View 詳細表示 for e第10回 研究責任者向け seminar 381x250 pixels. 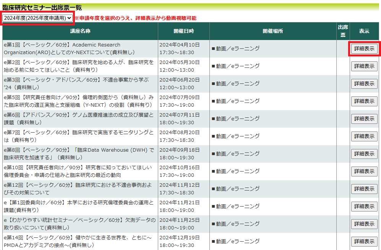[364, 171]
